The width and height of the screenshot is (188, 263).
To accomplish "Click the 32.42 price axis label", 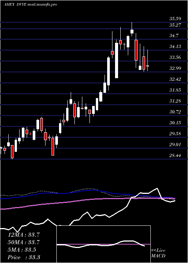I will (x=175, y=79).
